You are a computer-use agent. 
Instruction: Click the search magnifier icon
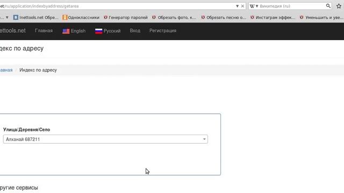pyautogui.click(x=328, y=6)
